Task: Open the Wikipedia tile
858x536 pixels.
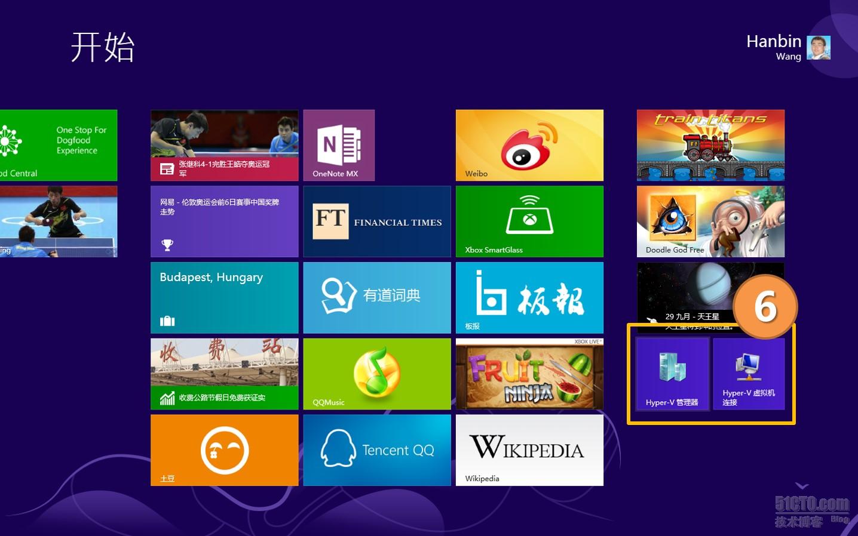Action: (529, 450)
